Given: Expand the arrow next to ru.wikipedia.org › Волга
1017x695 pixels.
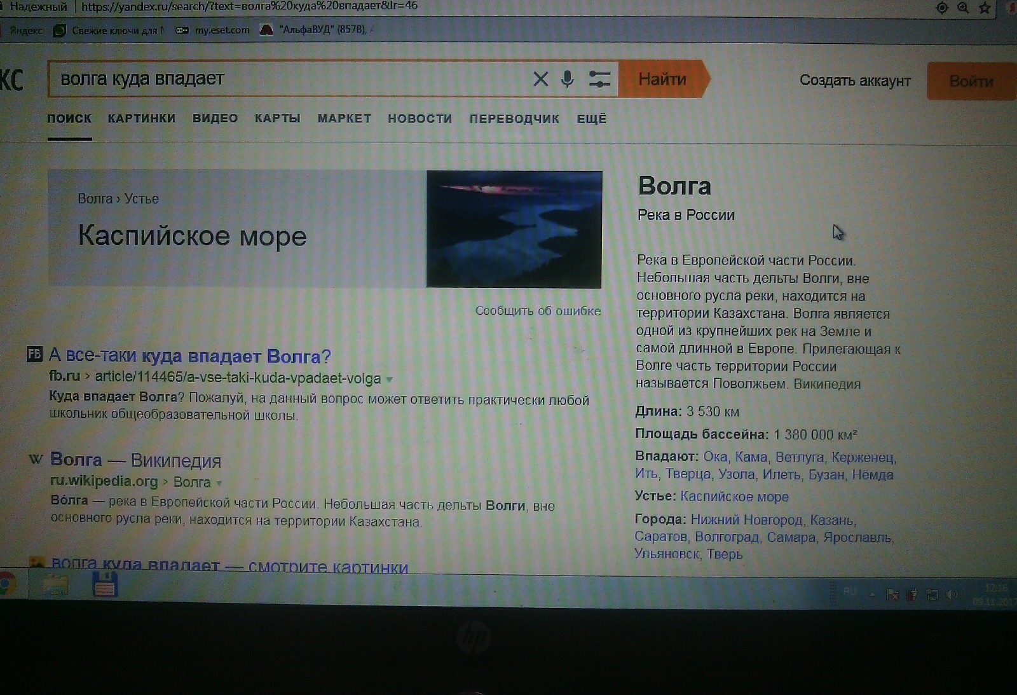Looking at the screenshot, I should coord(219,483).
